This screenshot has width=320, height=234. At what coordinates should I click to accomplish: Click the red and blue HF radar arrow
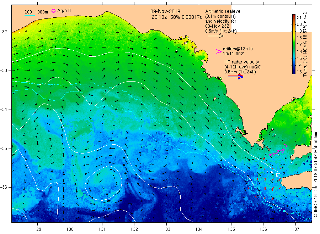(x=235, y=77)
